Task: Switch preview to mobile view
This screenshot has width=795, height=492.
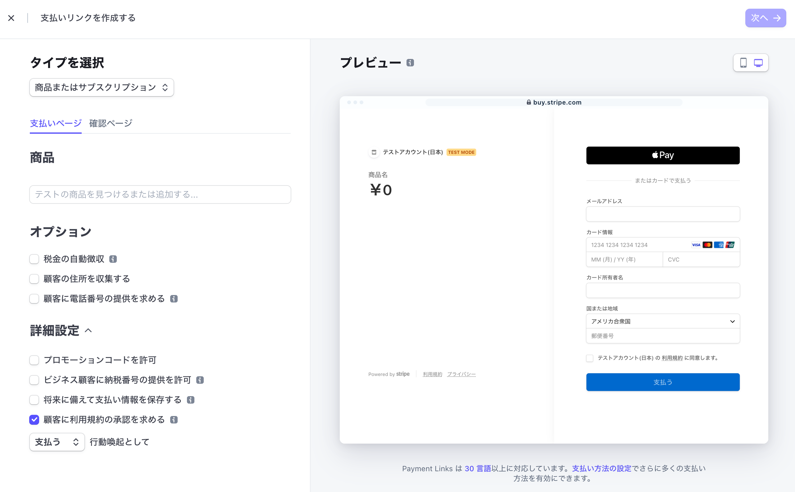Action: coord(743,62)
